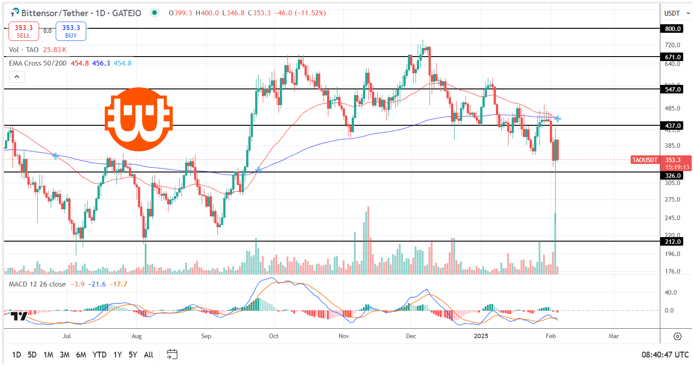Select the 5D time range
Screen dimensions: 694x366
point(32,355)
